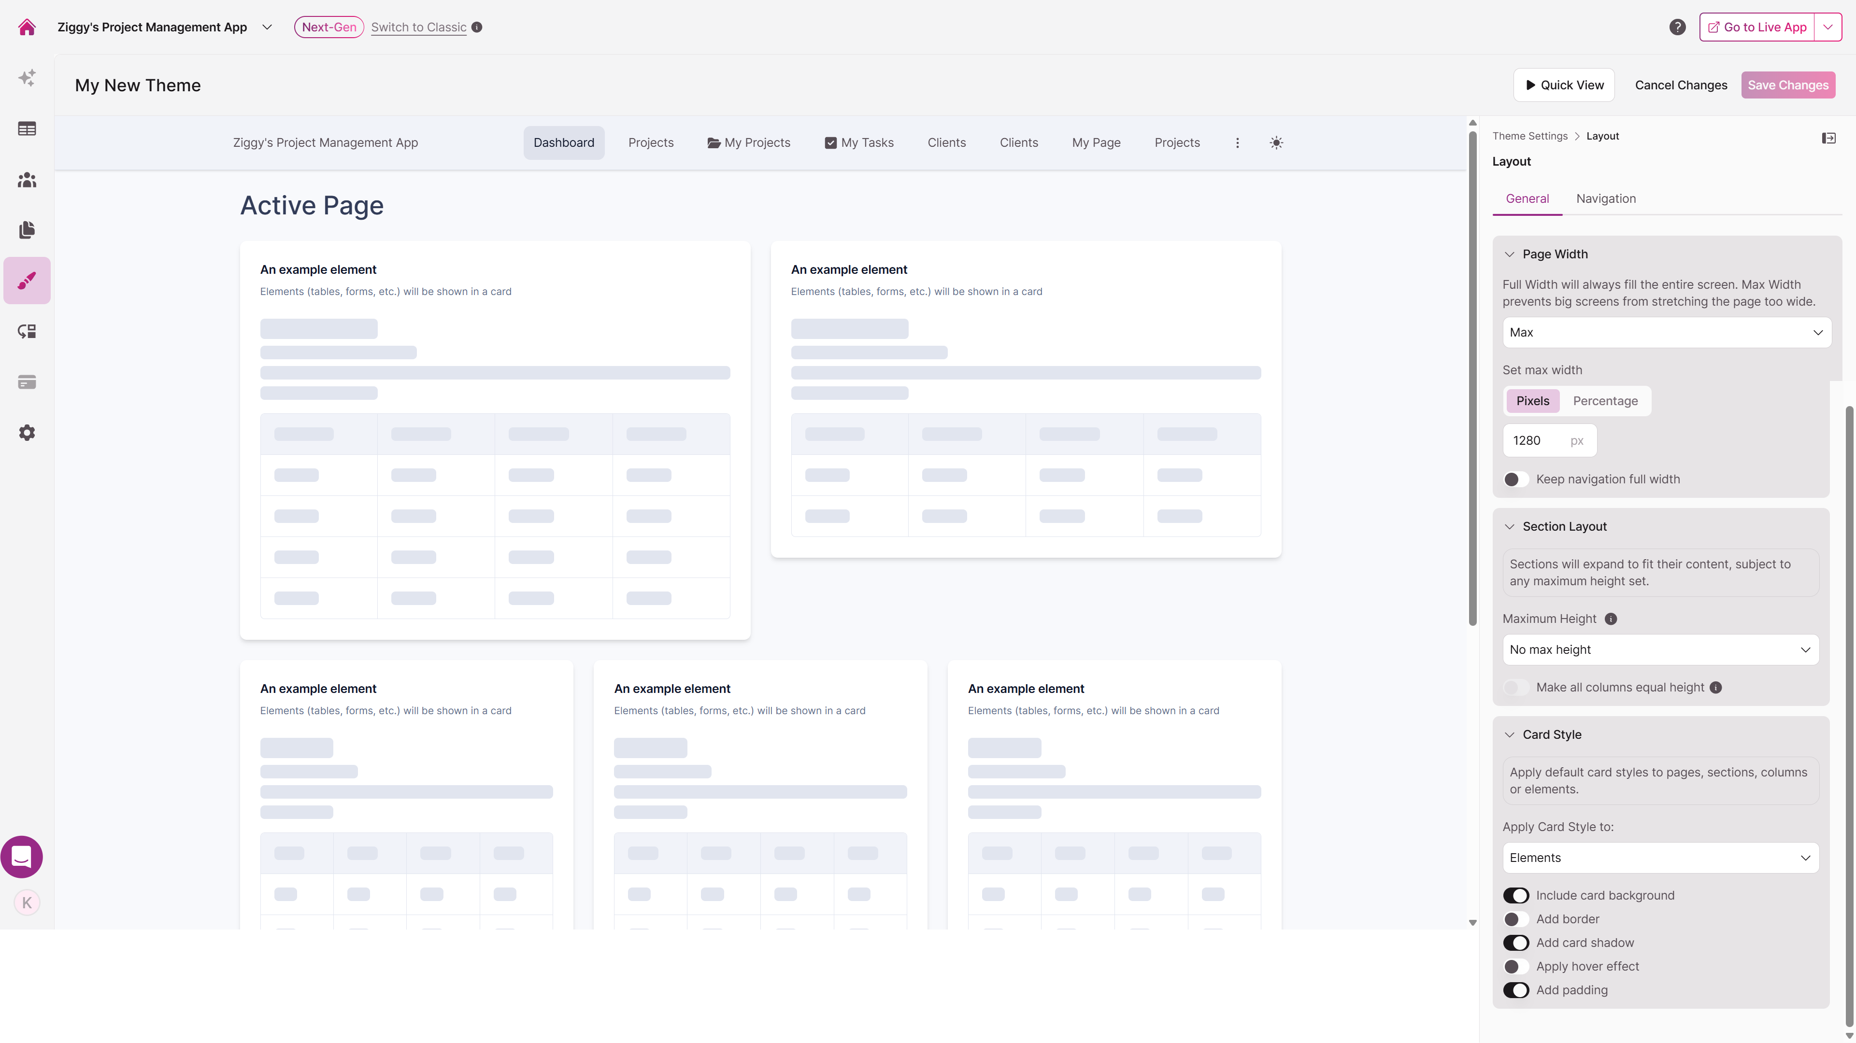Open the users group sidebar icon

coord(27,179)
